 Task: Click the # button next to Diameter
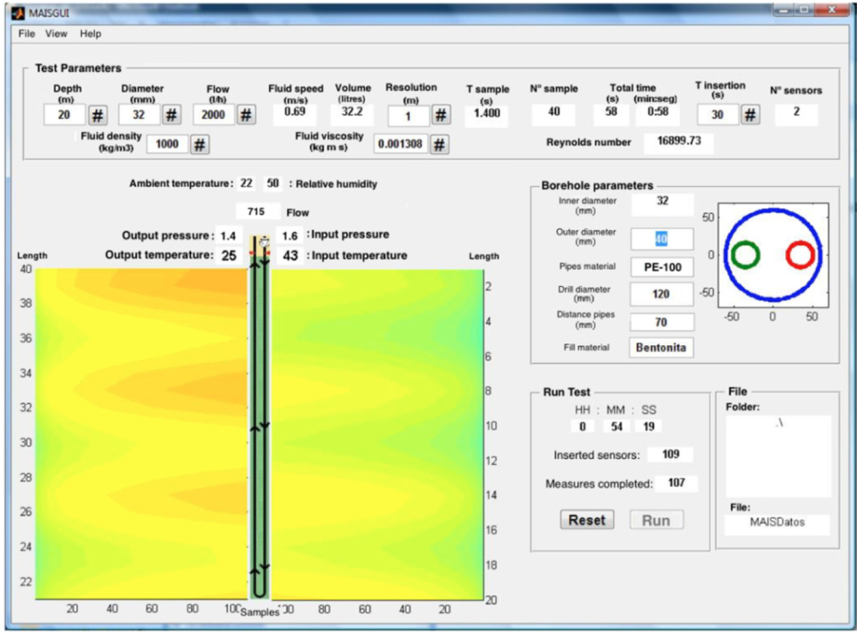tap(171, 116)
